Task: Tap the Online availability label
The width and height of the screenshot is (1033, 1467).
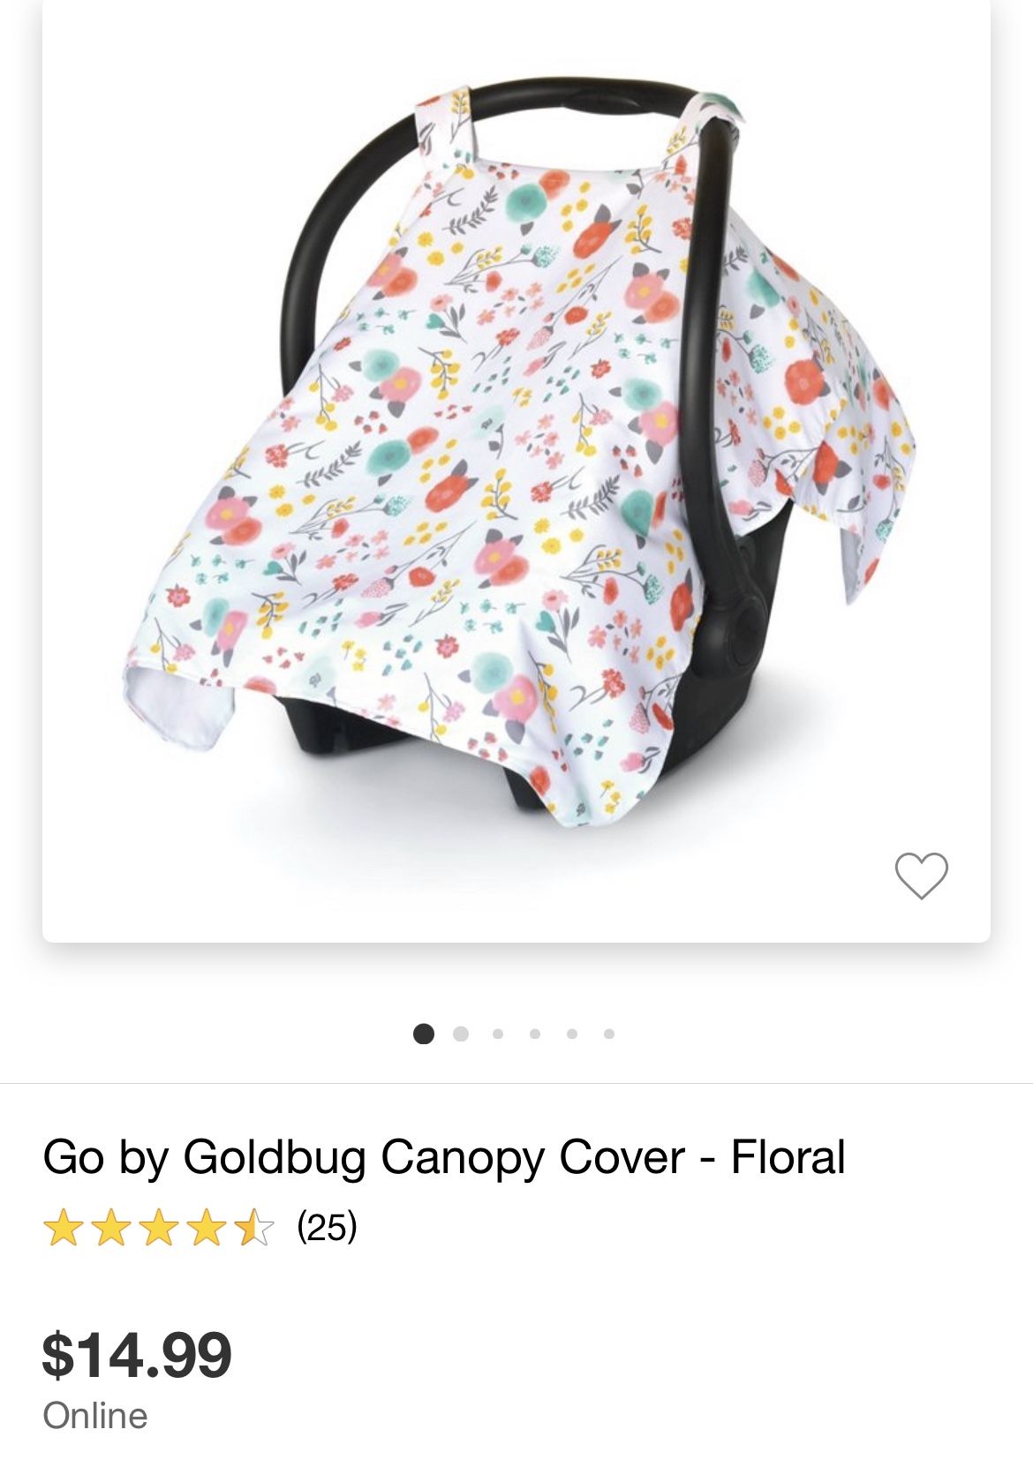Action: coord(95,1416)
